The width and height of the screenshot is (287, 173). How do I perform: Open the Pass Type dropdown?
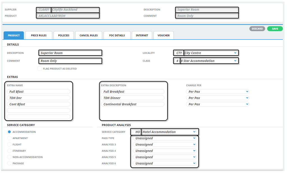coord(194,138)
